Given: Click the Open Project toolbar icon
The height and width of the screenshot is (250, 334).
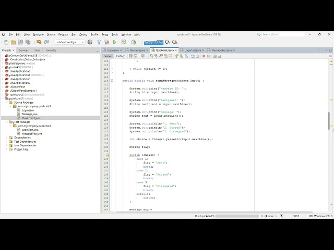Looking at the screenshot, I should tap(20, 42).
